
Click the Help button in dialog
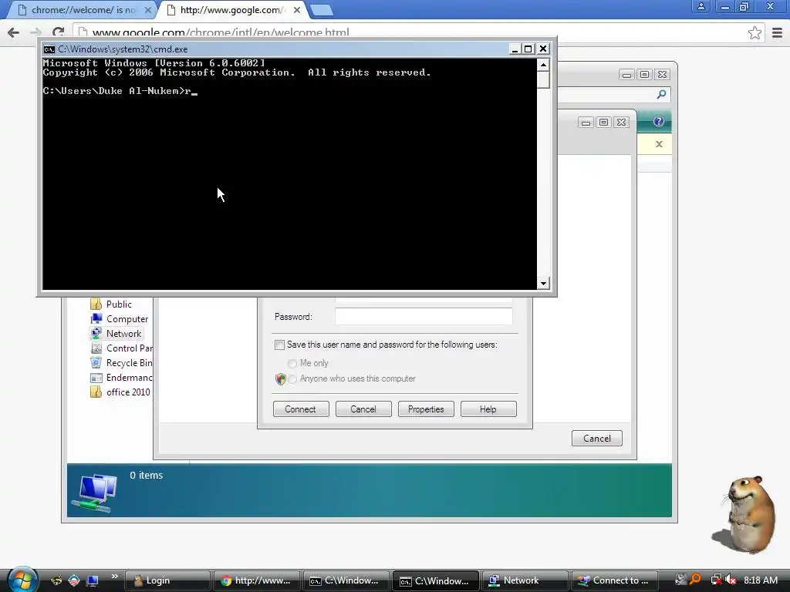click(488, 409)
